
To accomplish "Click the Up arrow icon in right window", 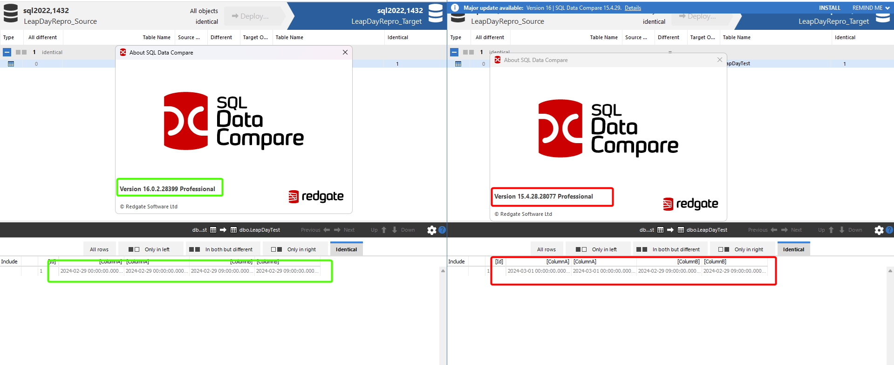I will [x=831, y=230].
